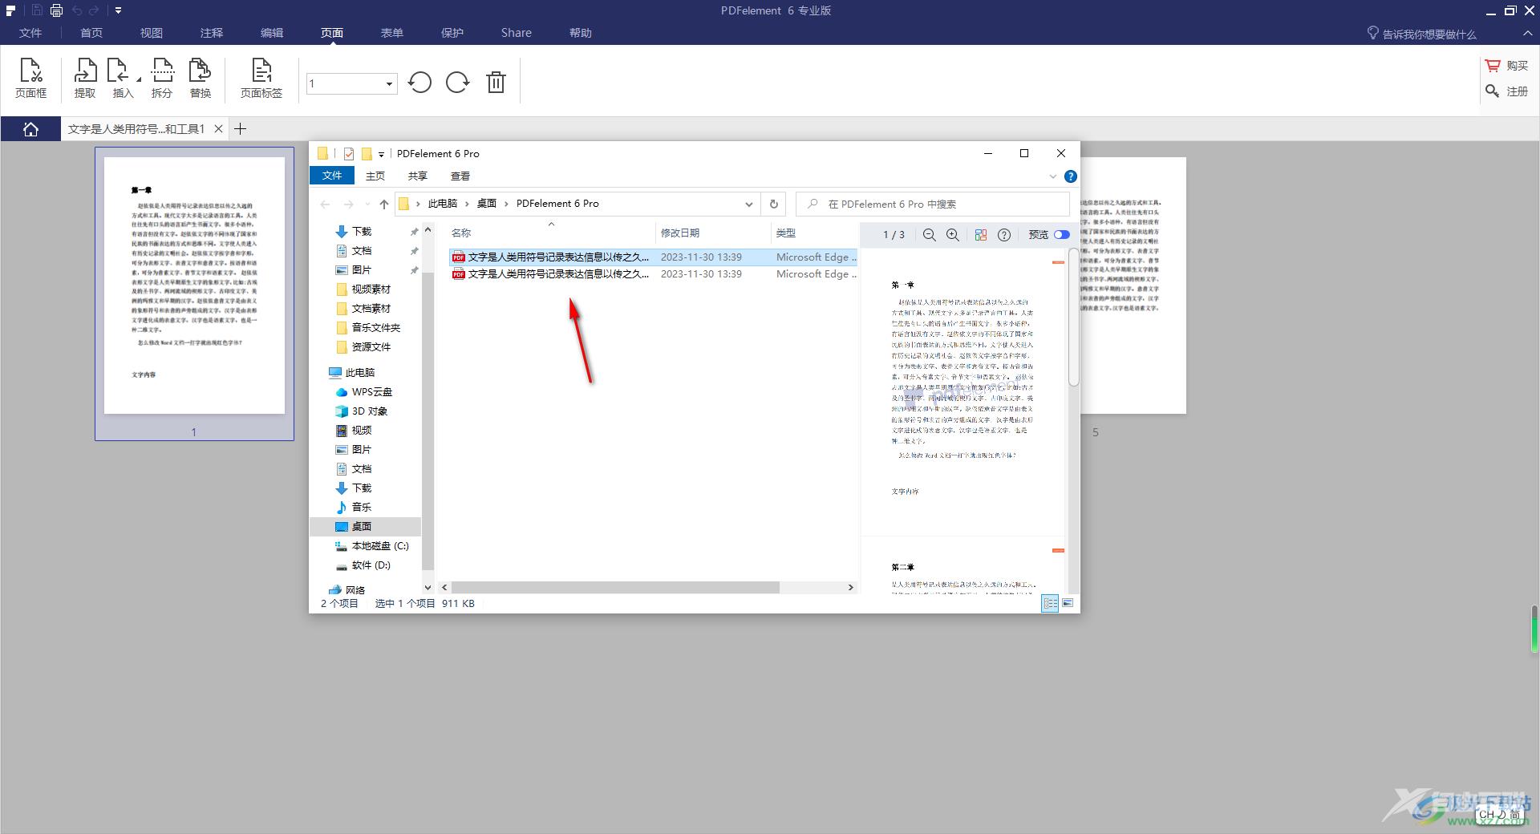Open the Insert (插入) dropdown arrow
The image size is (1540, 834).
click(138, 79)
